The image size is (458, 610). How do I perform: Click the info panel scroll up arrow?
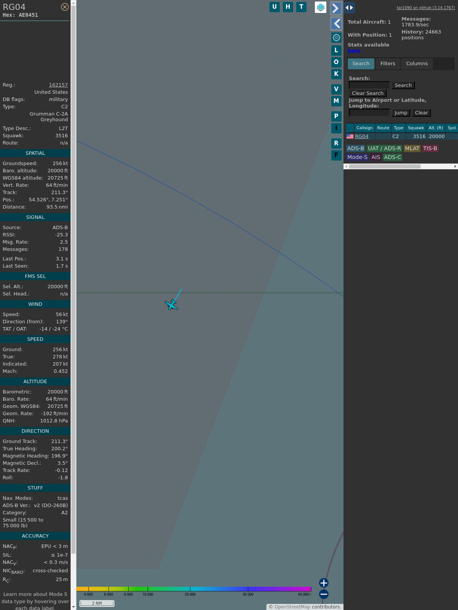(73, 3)
